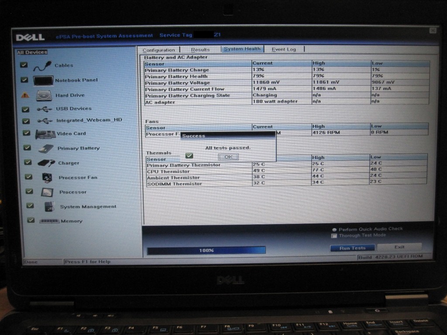Toggle the Memory checkbox
This screenshot has height=335, width=447.
point(31,220)
